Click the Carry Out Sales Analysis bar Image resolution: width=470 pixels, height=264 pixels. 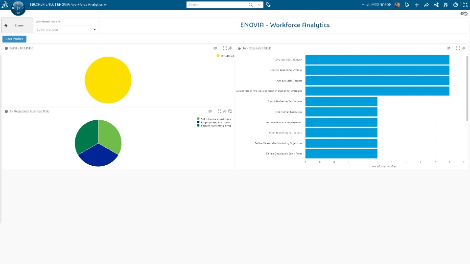tap(377, 60)
